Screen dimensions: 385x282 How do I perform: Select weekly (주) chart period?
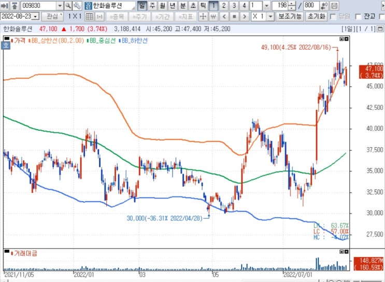(152, 5)
